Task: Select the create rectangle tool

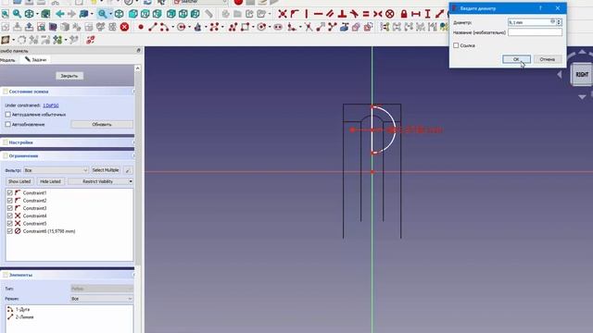Action: click(245, 27)
